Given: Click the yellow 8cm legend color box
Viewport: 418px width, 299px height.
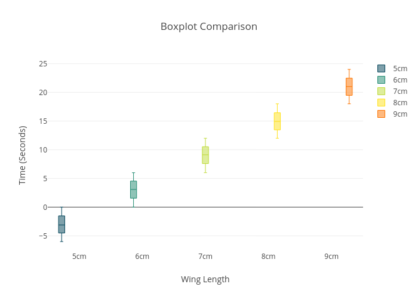Looking at the screenshot, I should 382,103.
